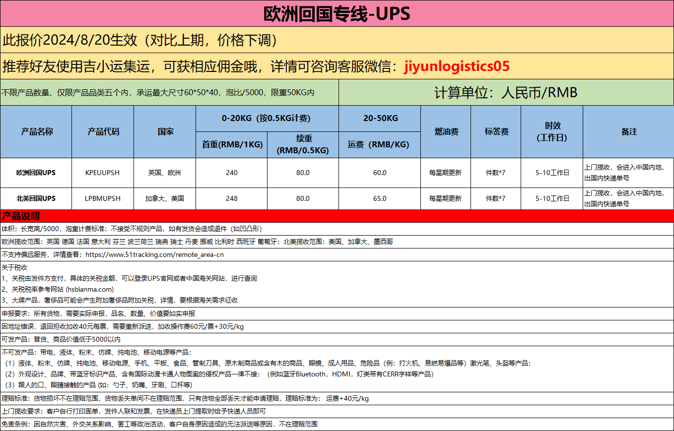The image size is (674, 431).
Task: Click the '关于税收' heading line
Action: (15, 267)
